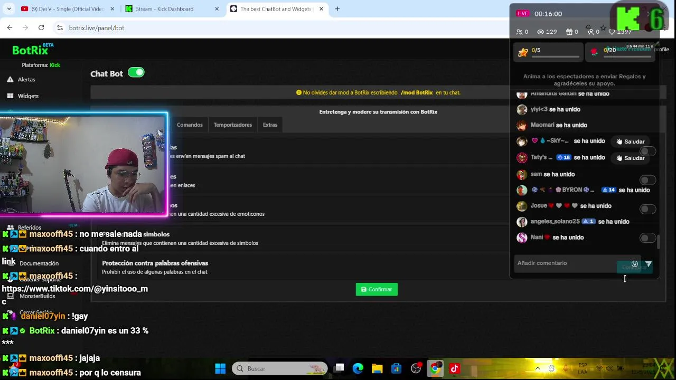676x380 pixels.
Task: Click Nani's avatar in the join list
Action: point(522,237)
